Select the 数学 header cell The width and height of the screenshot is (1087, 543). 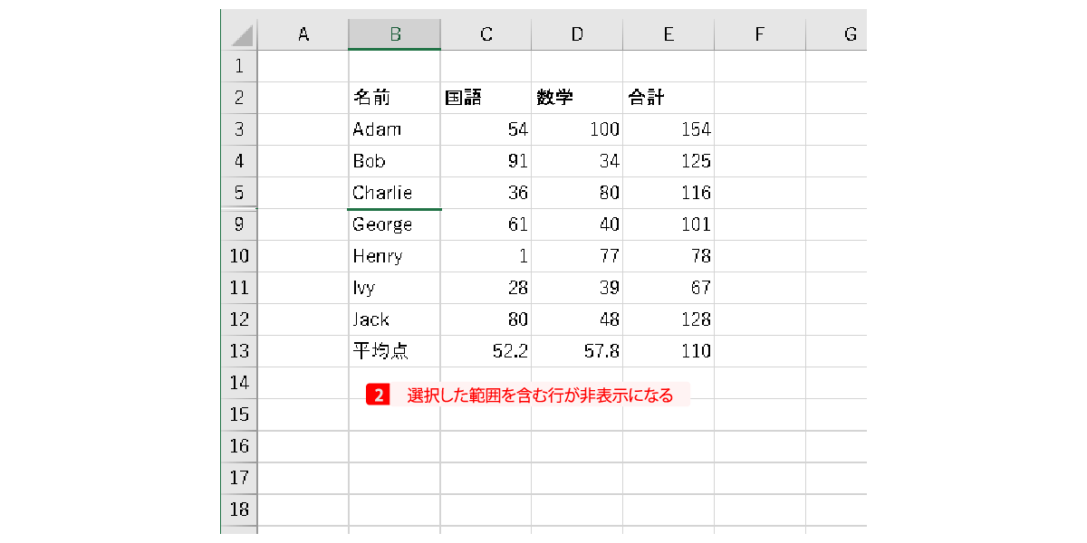(x=577, y=98)
